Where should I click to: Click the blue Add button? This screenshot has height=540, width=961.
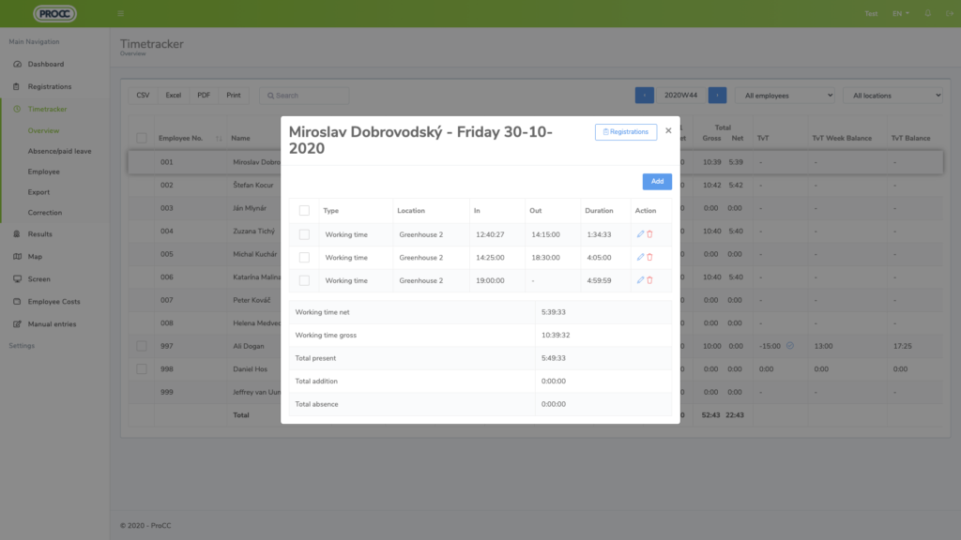tap(657, 181)
